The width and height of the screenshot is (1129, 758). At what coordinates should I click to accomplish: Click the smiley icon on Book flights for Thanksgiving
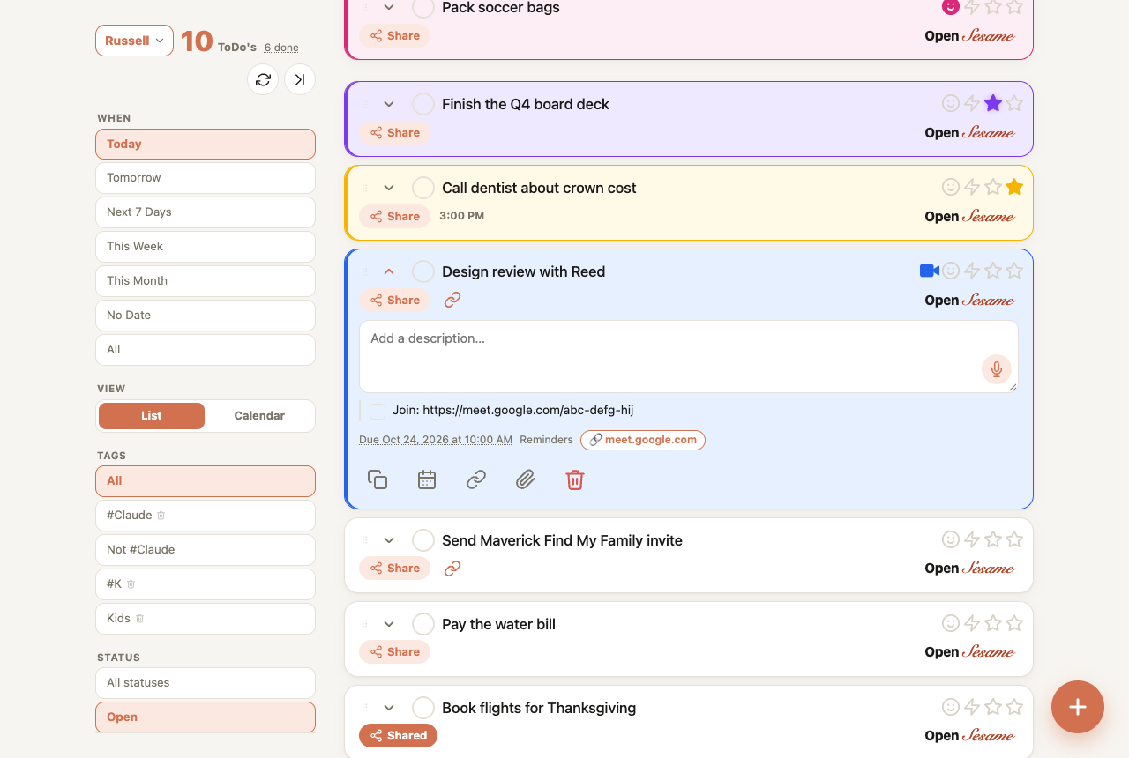tap(951, 708)
